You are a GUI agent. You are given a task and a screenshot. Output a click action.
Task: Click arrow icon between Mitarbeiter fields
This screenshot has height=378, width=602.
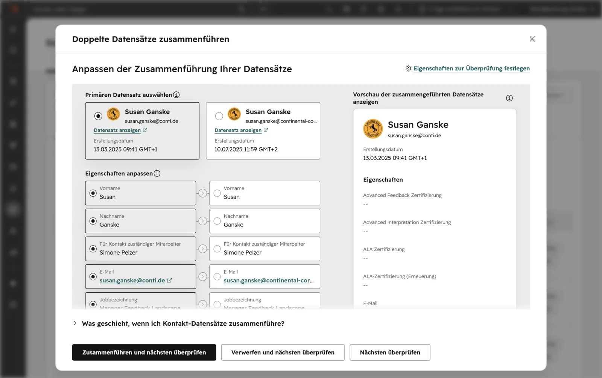pyautogui.click(x=203, y=249)
